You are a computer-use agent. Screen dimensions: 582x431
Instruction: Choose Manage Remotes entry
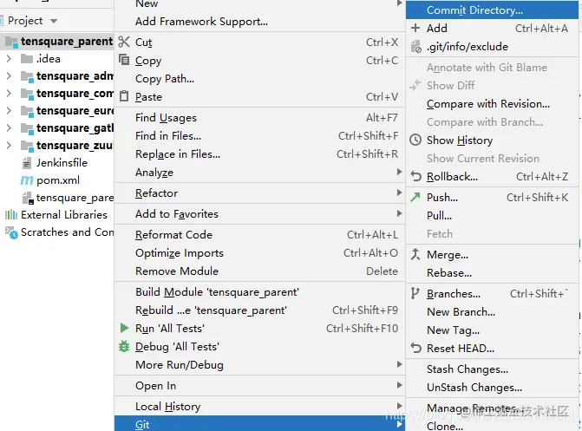(492, 408)
